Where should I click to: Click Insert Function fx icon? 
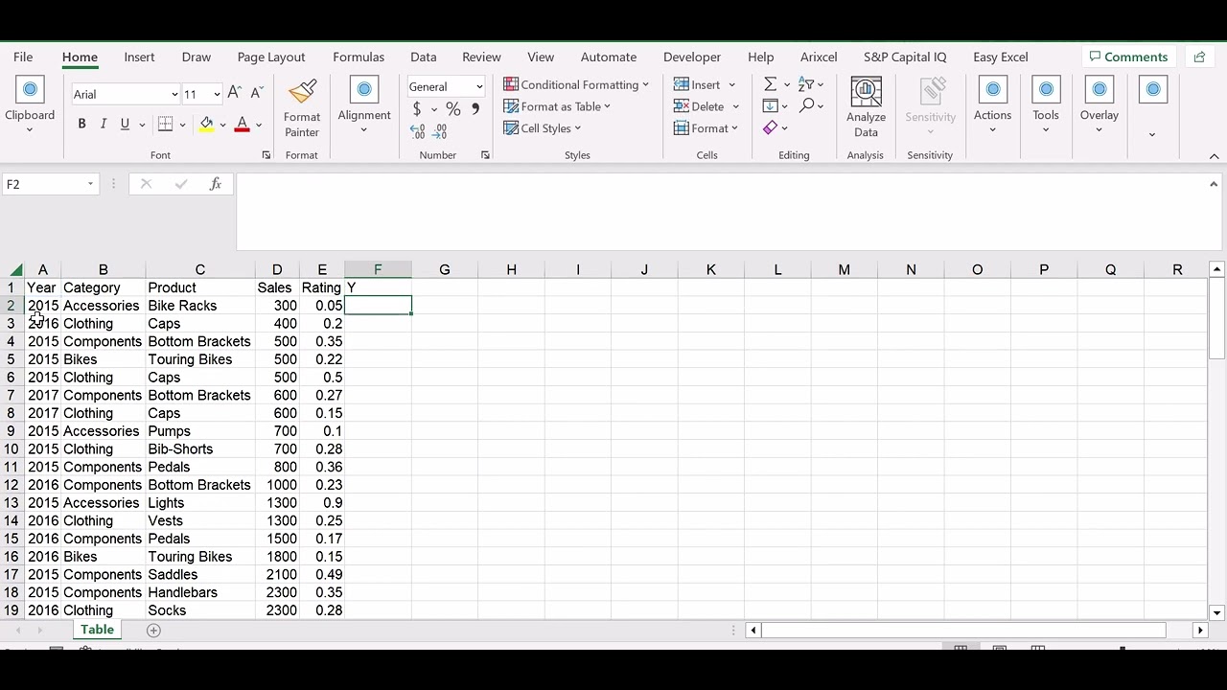point(216,184)
